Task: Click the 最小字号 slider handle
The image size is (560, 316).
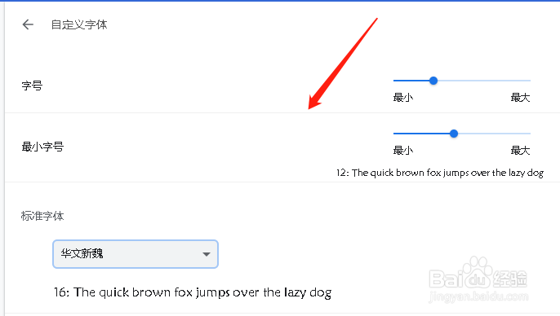Action: 454,134
